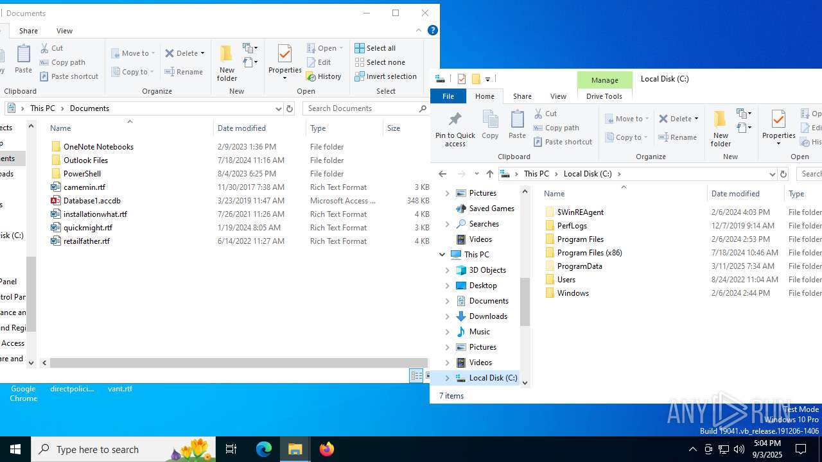The image size is (822, 462).
Task: Select the Users folder in Local Disk
Action: [566, 280]
